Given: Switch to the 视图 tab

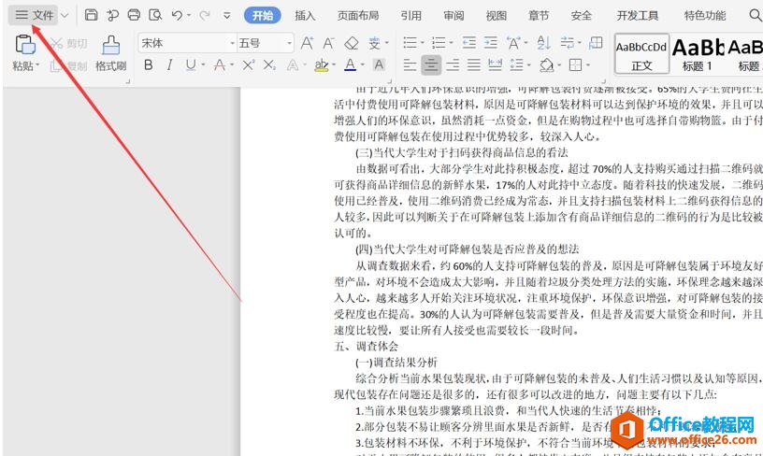Looking at the screenshot, I should [x=496, y=16].
